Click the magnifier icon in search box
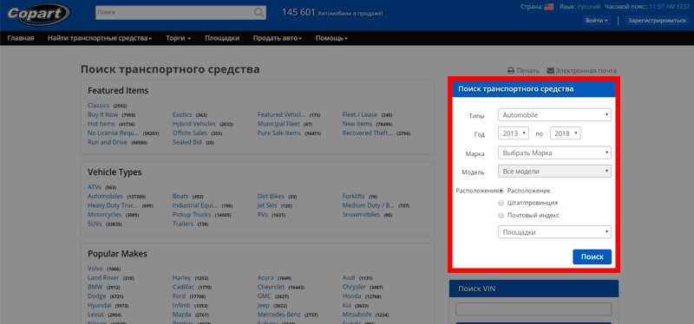This screenshot has width=694, height=324. [259, 13]
